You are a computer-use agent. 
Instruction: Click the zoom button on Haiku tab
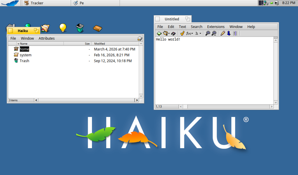36,30
